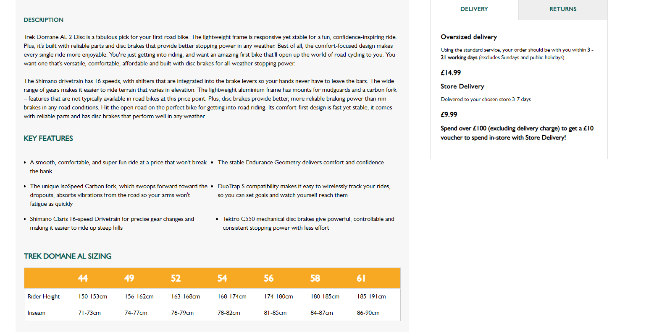654x332 pixels.
Task: Select size 44 column header
Action: point(83,278)
